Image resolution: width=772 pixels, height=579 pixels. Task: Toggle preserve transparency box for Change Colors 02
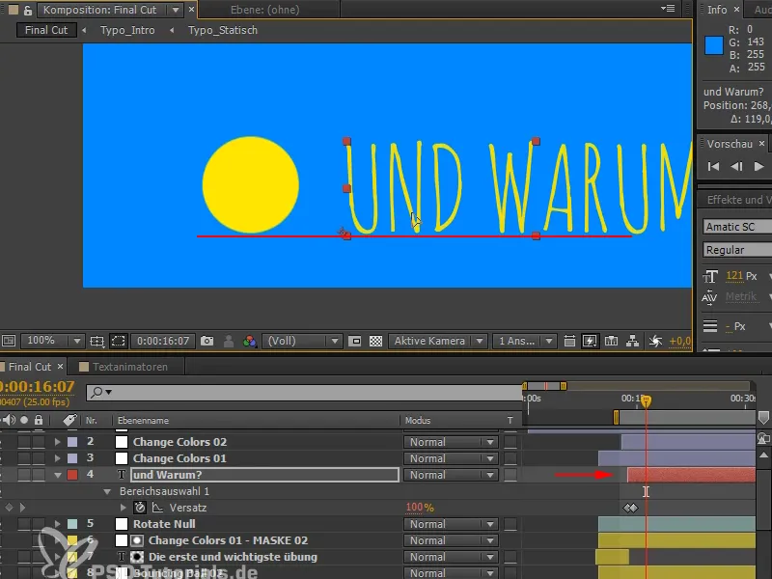(510, 442)
